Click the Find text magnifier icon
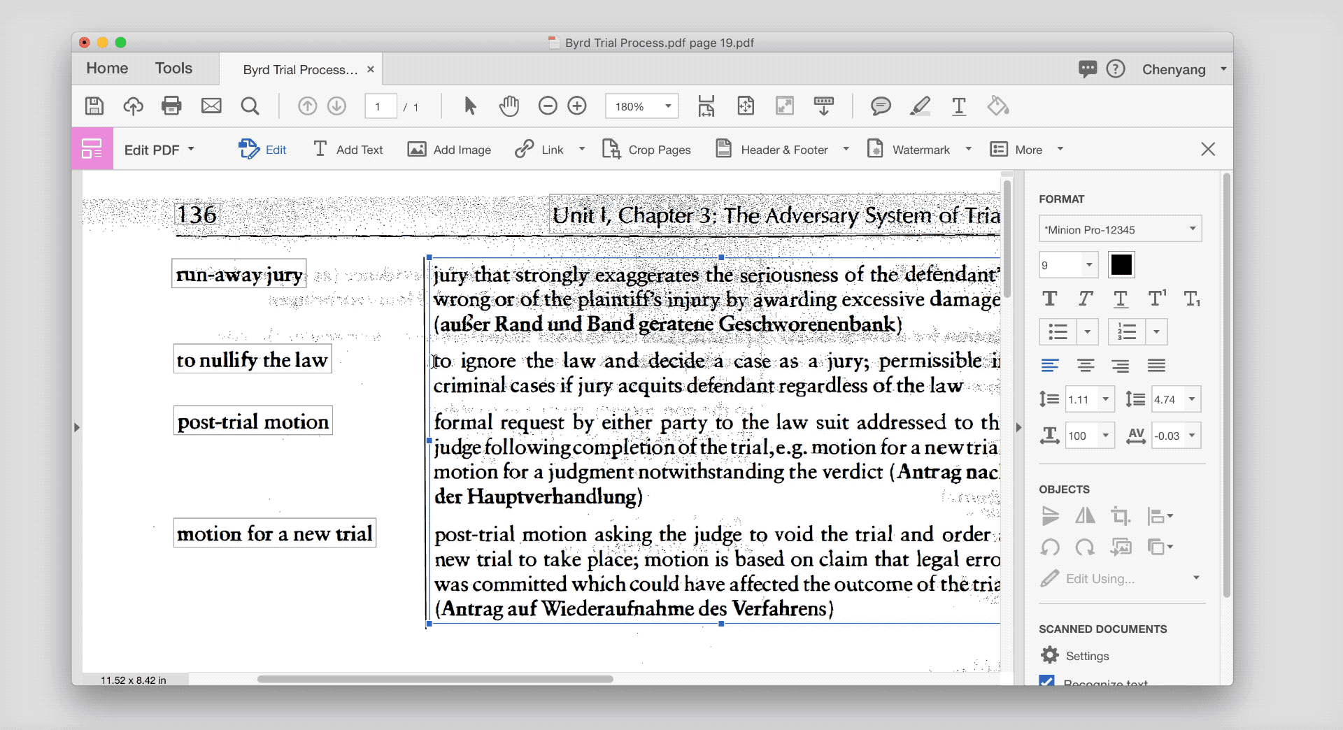 click(x=250, y=106)
